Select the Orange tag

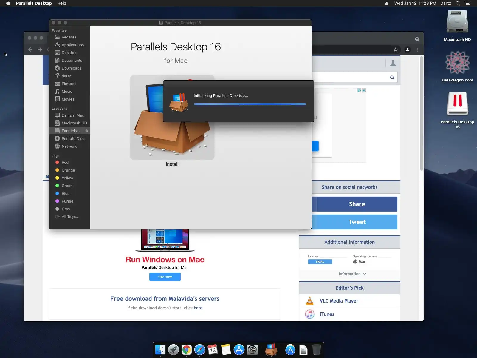(x=69, y=170)
